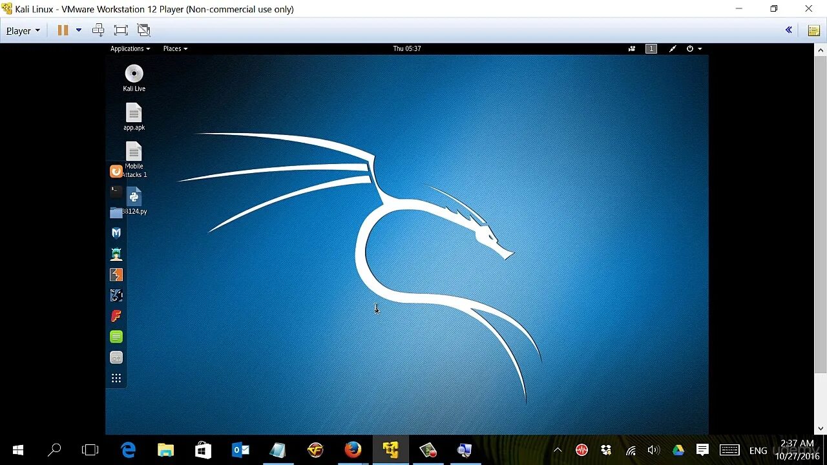Open the Windows Action Center notifications

tap(702, 450)
